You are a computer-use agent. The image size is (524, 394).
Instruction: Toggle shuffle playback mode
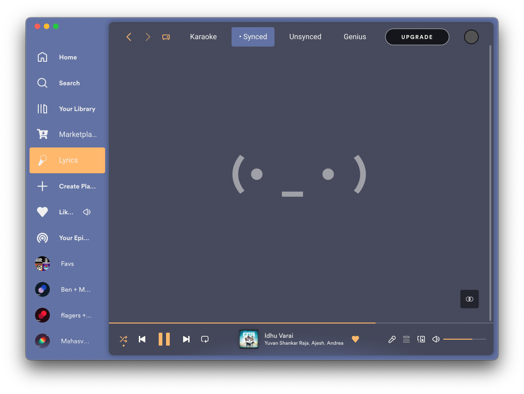[123, 339]
